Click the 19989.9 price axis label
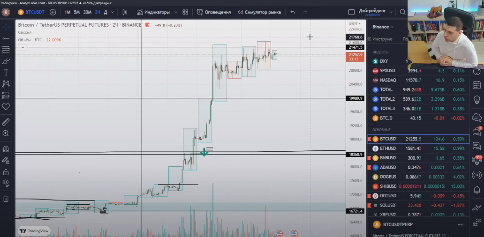The height and width of the screenshot is (237, 484). [355, 98]
